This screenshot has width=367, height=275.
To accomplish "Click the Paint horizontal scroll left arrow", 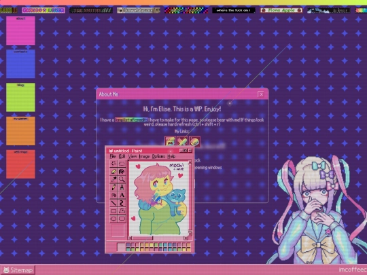I will point(130,238).
